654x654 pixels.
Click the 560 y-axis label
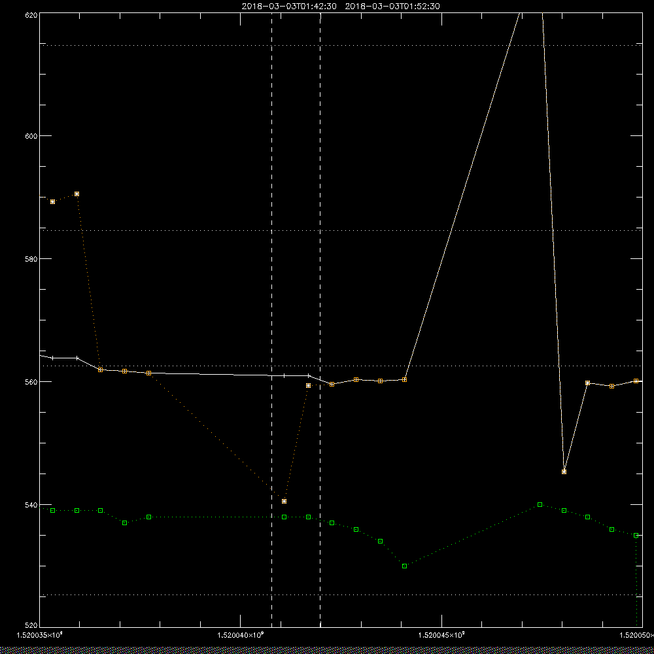click(x=31, y=382)
